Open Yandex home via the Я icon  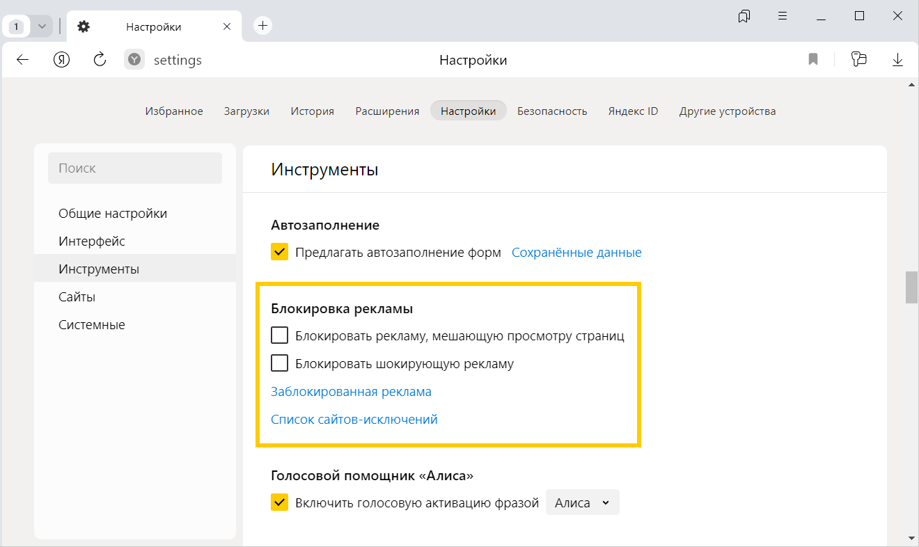(61, 60)
